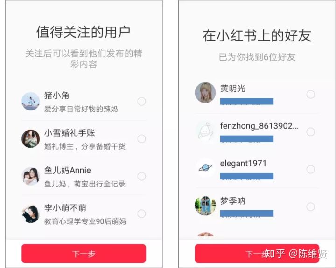The height and width of the screenshot is (268, 336).
Task: Select the circle beside elegant1971
Action: [310, 169]
